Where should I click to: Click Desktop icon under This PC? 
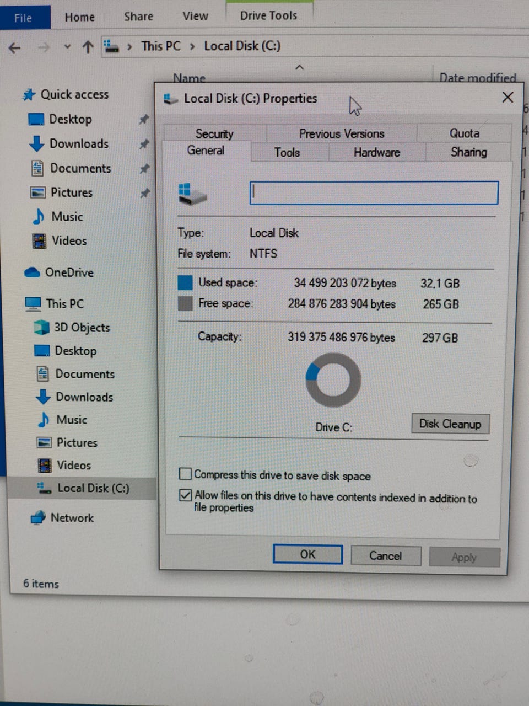(x=42, y=351)
